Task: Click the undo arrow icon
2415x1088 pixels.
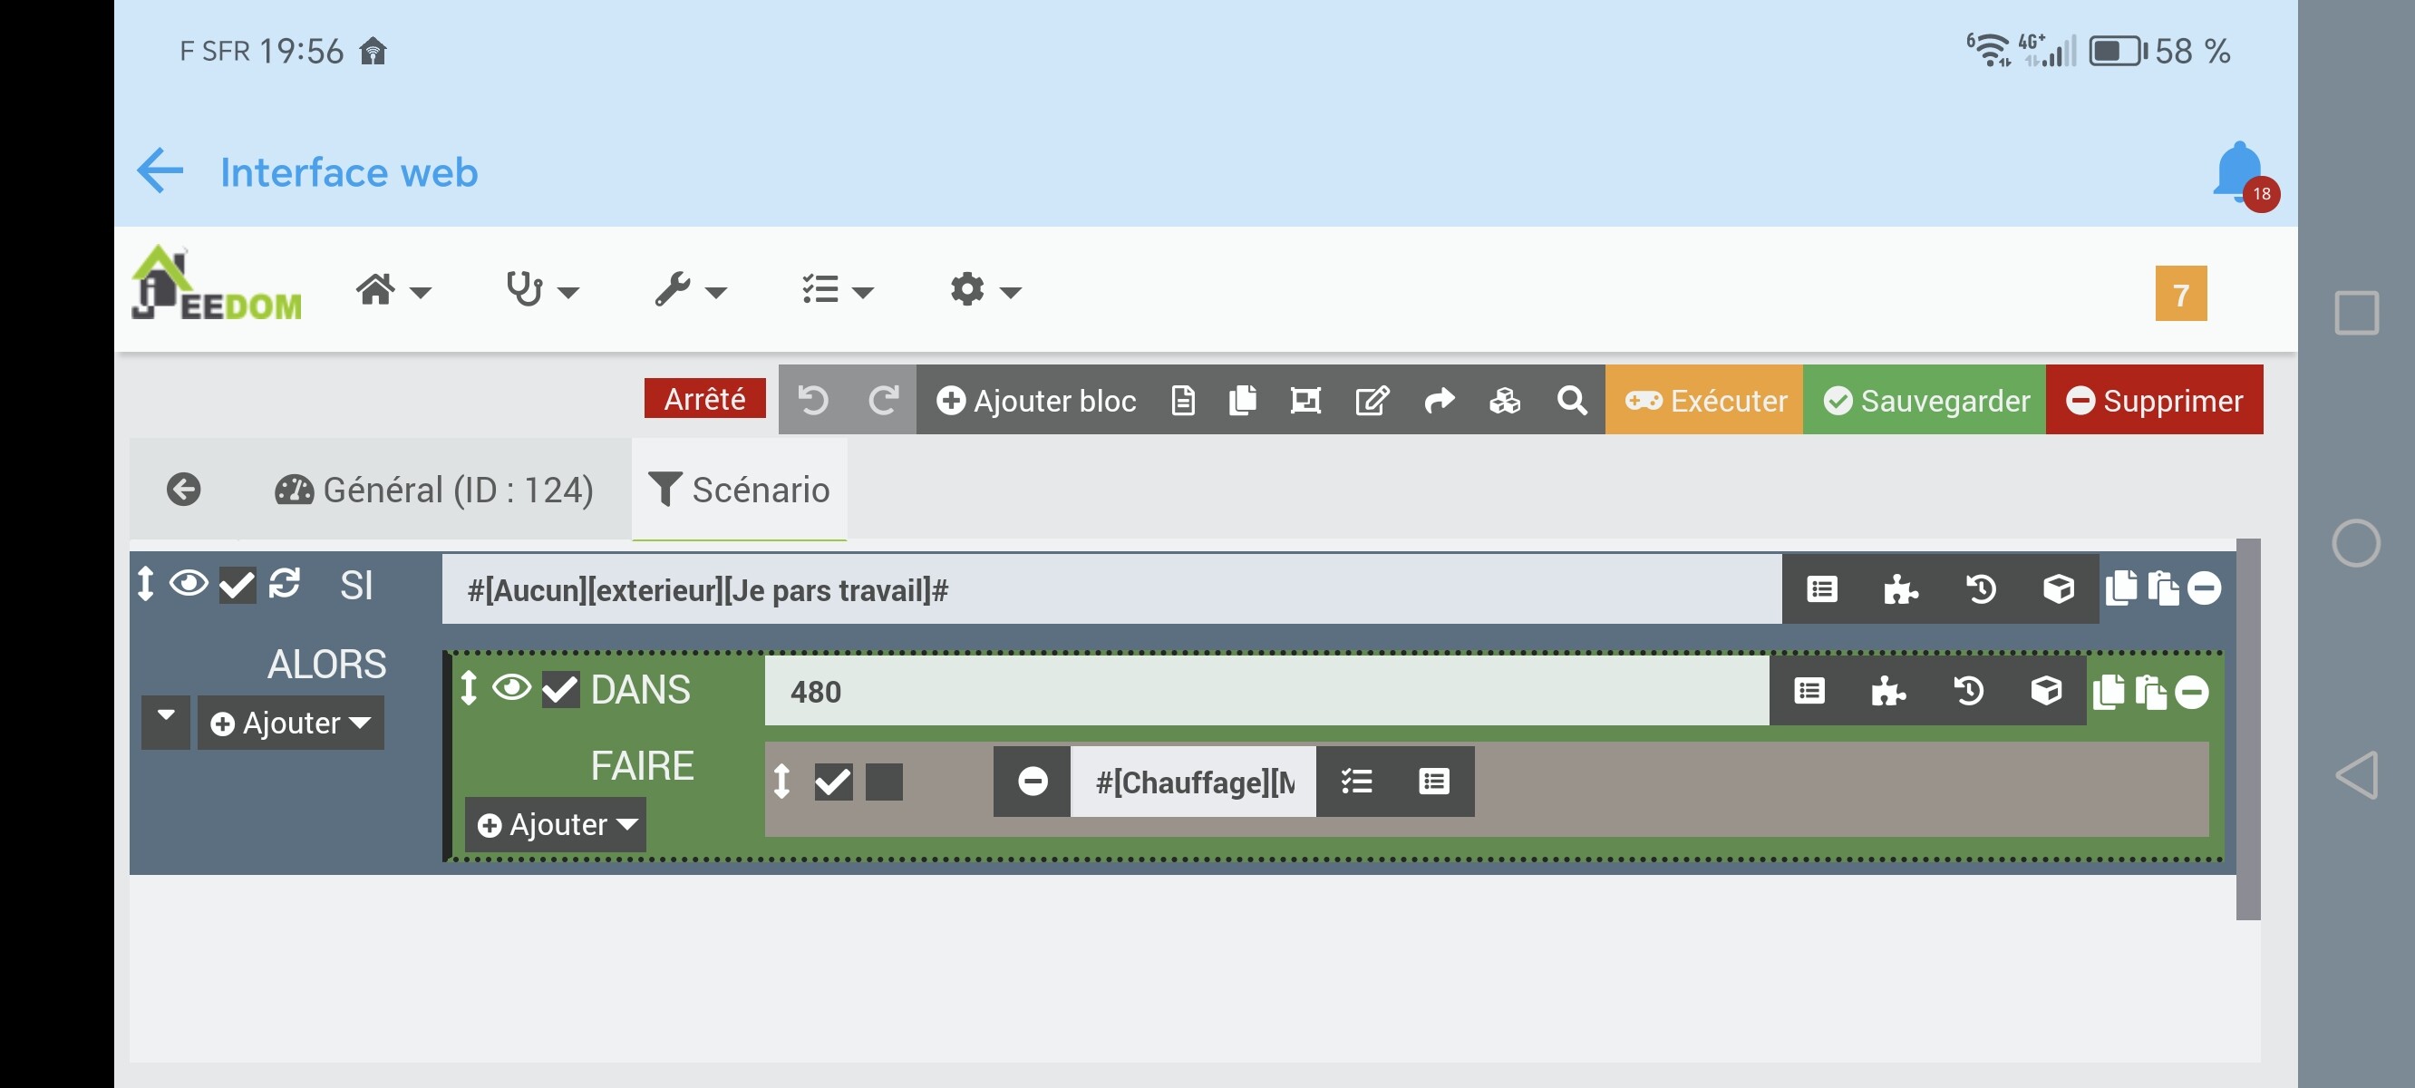Action: (812, 401)
